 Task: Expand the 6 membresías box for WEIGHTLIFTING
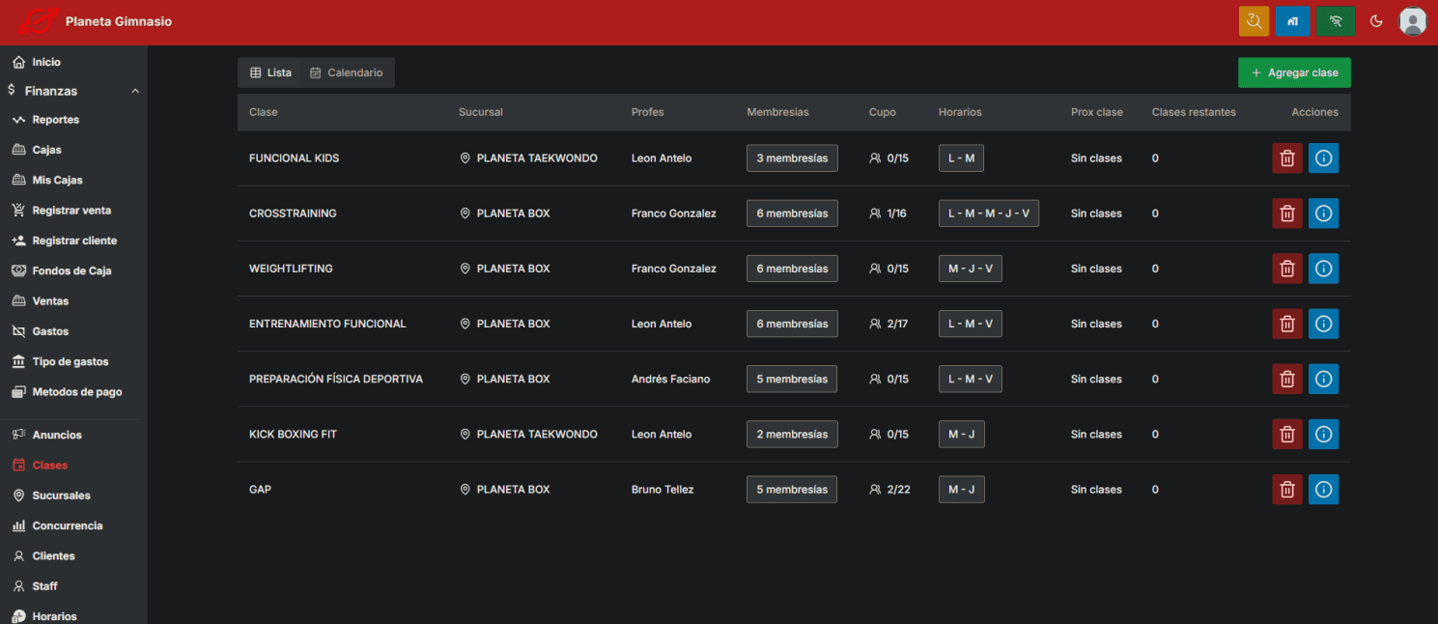(x=792, y=269)
